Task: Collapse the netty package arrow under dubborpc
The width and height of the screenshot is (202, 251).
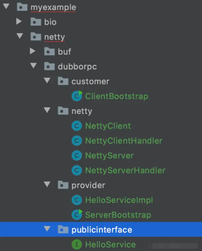Action: 47,110
